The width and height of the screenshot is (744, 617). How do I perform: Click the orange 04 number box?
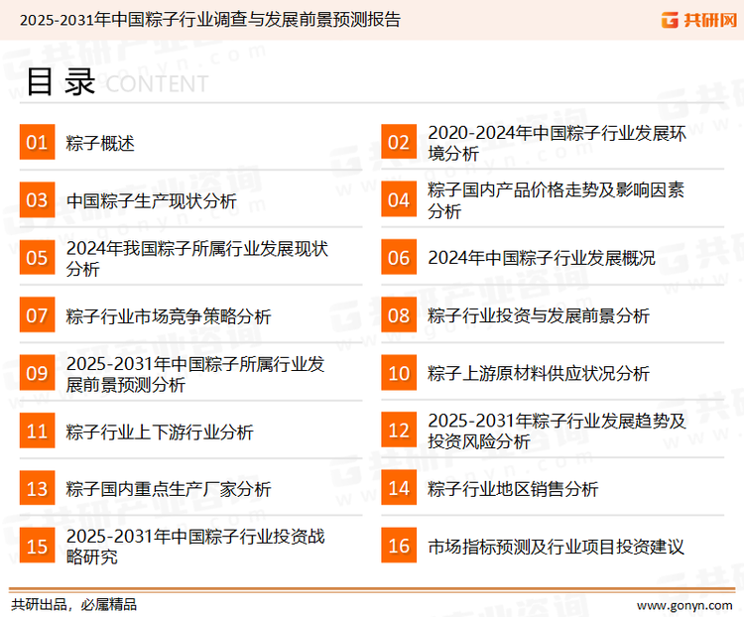click(399, 199)
